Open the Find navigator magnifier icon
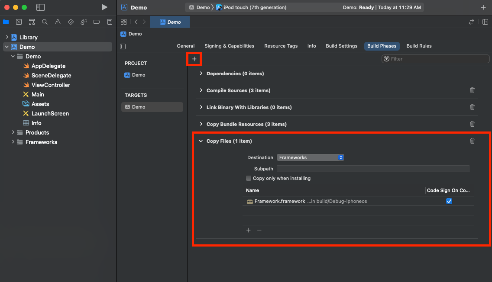The height and width of the screenshot is (282, 492). pos(45,22)
